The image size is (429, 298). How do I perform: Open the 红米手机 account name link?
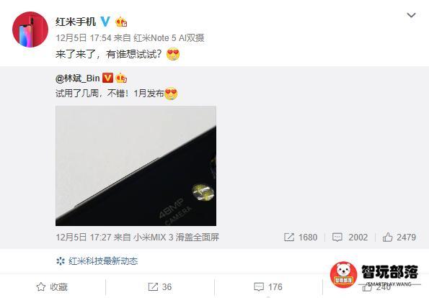(x=76, y=22)
